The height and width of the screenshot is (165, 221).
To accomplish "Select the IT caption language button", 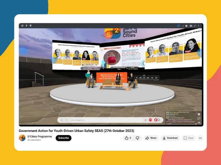I will click(x=144, y=78).
